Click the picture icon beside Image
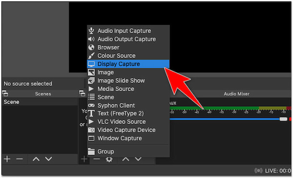Image resolution: width=293 pixels, height=178 pixels. pyautogui.click(x=91, y=72)
